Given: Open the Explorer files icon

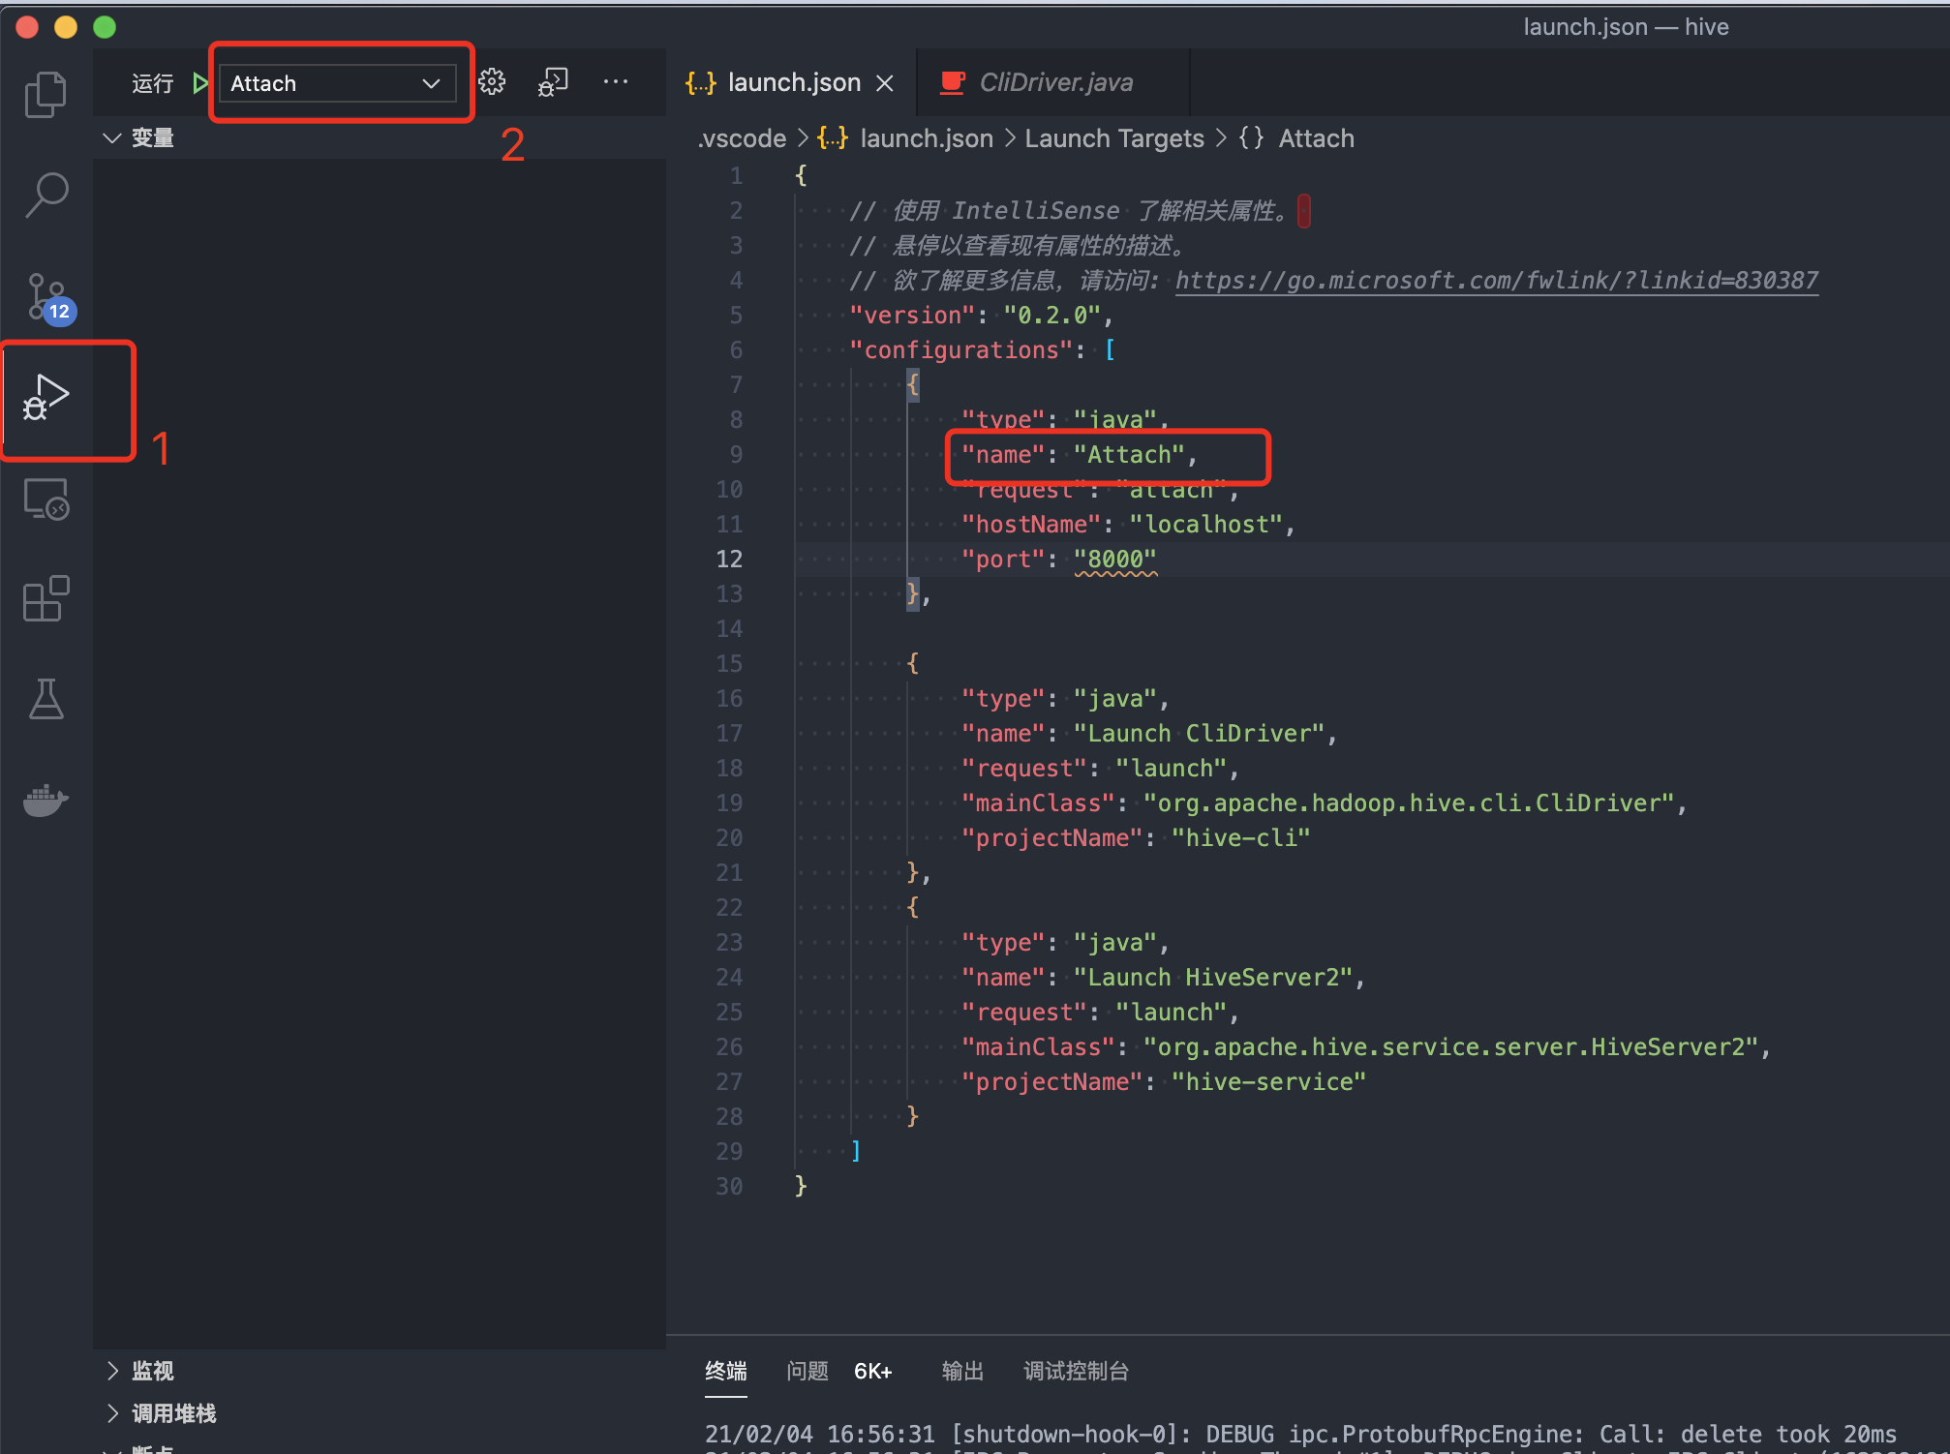Looking at the screenshot, I should click(x=46, y=95).
